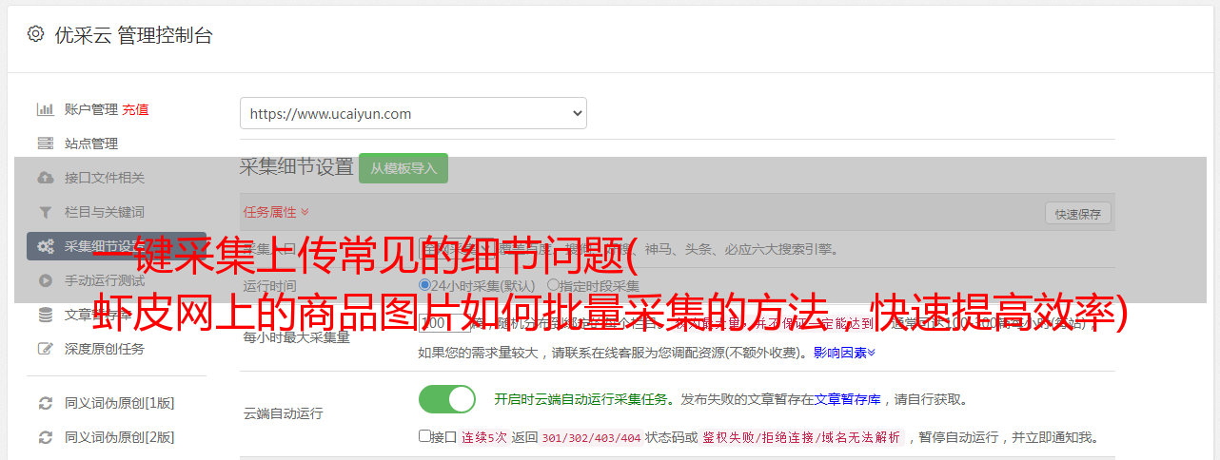Expand the 任务属性 section
Screen dimensions: 1220x460
pyautogui.click(x=276, y=212)
